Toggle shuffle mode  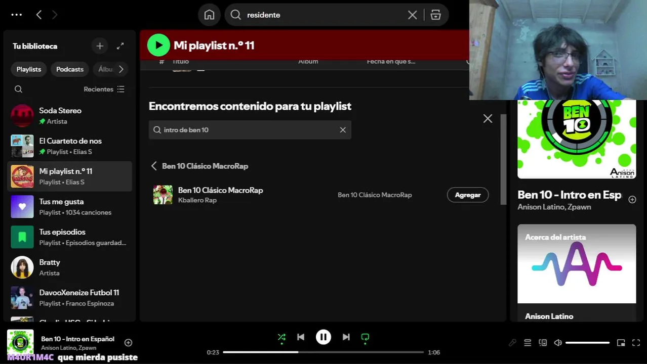281,337
